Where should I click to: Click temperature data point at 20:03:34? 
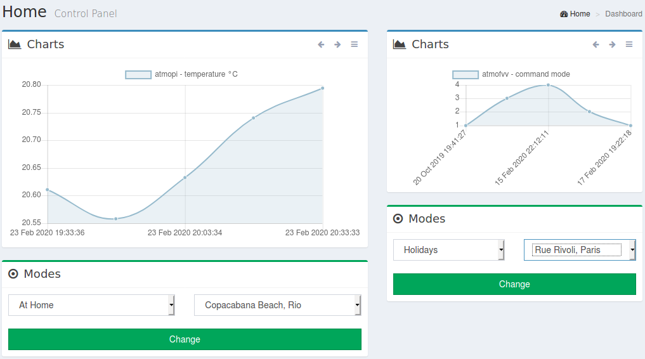coord(185,178)
